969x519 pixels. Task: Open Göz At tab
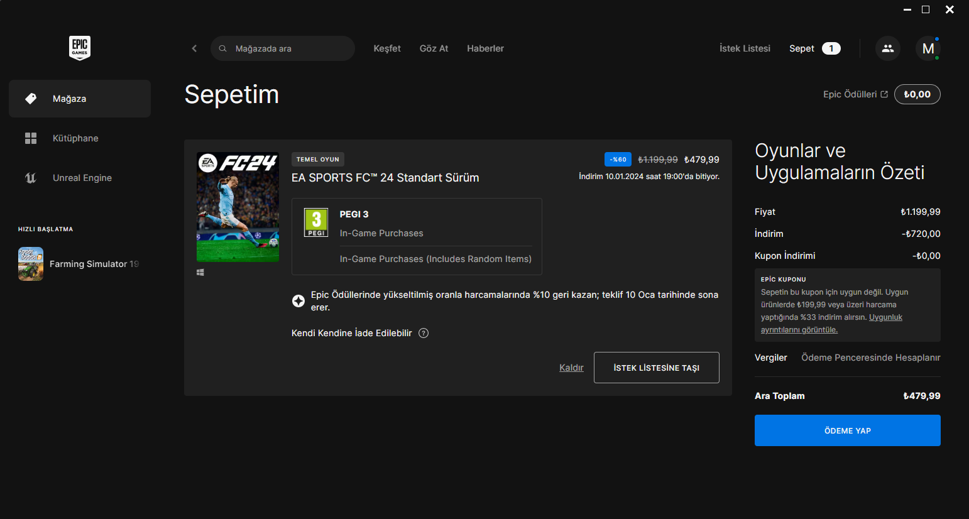434,48
